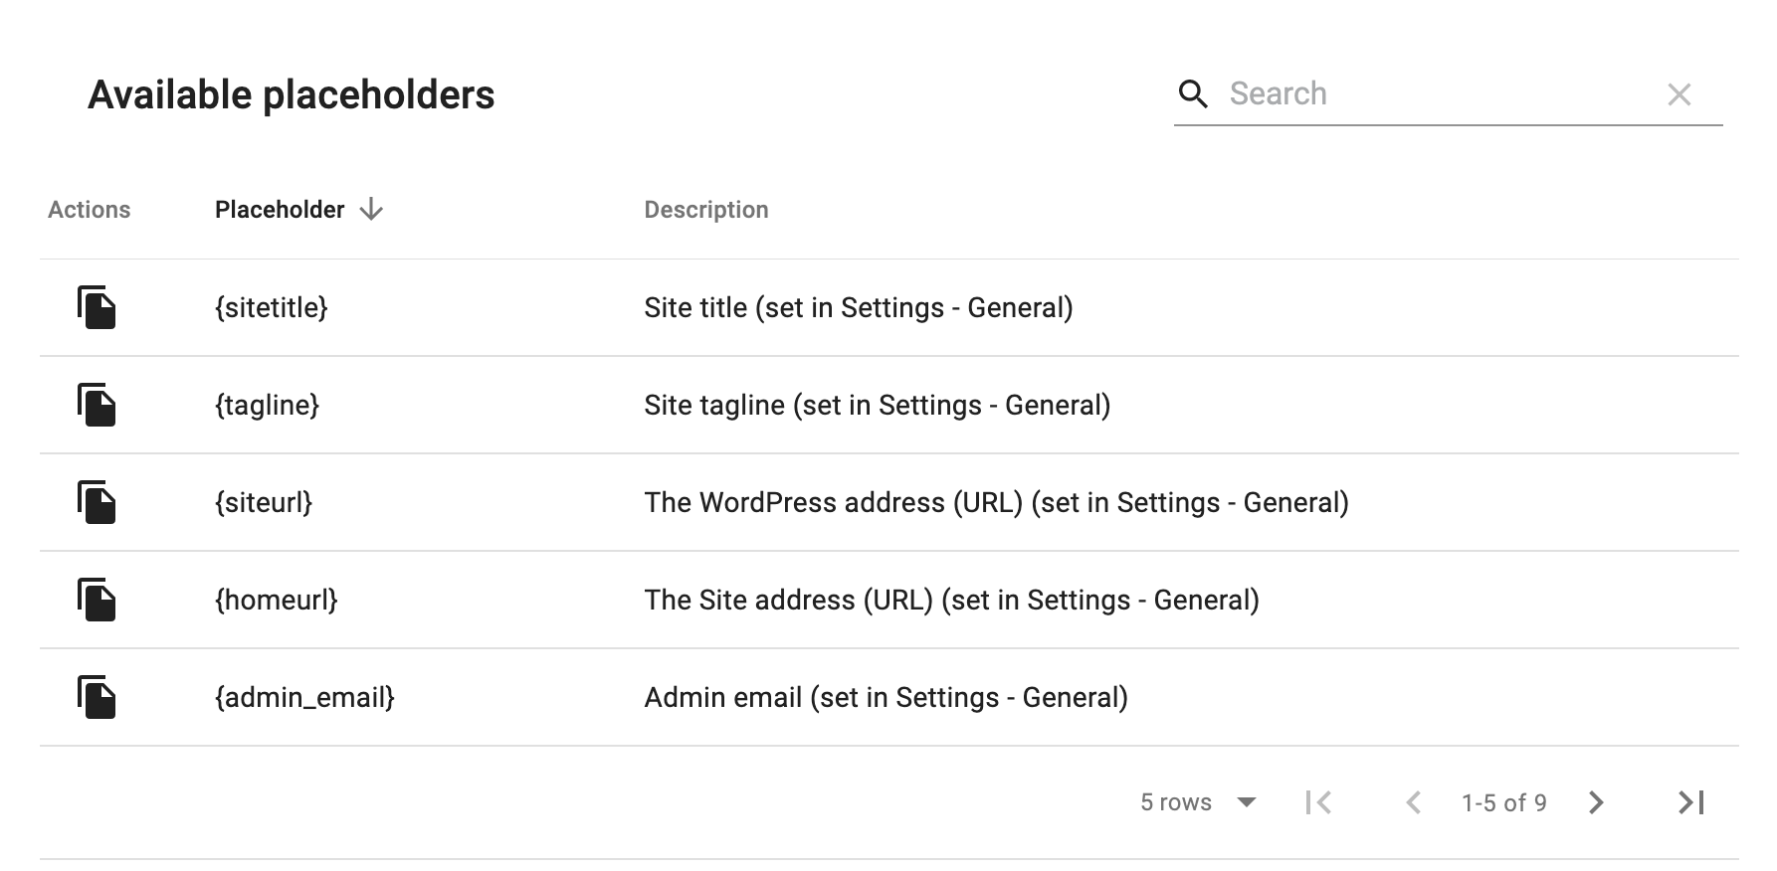Click the Admin email description cell
Image resolution: width=1777 pixels, height=871 pixels.
(x=887, y=697)
